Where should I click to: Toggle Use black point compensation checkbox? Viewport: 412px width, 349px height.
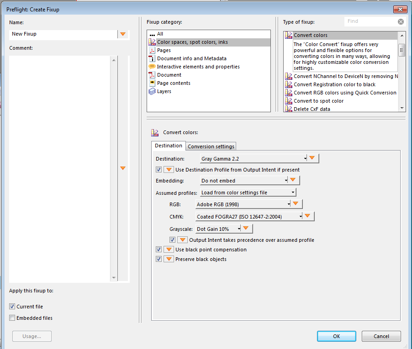(158, 249)
